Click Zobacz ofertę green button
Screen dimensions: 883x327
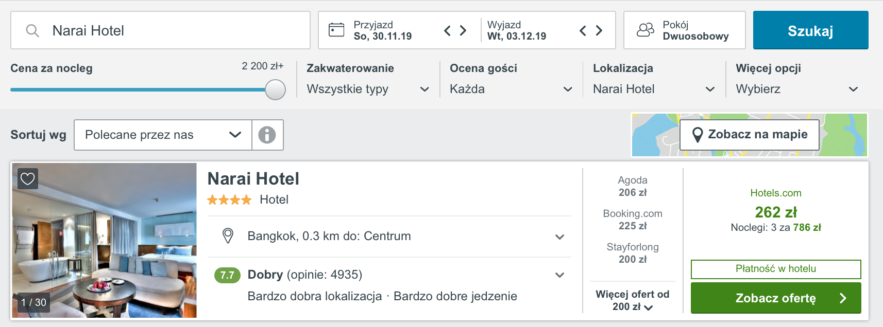click(x=775, y=298)
